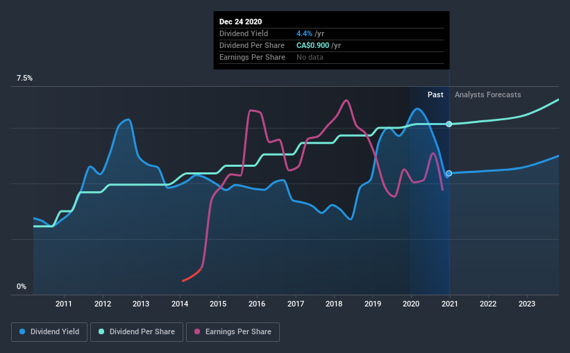Select the teal dividend per share data point
The image size is (570, 353).
pyautogui.click(x=449, y=124)
